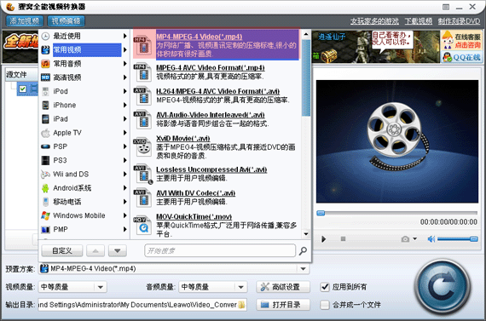
Task: Mute audio with the speaker icon
Action: [x=431, y=239]
